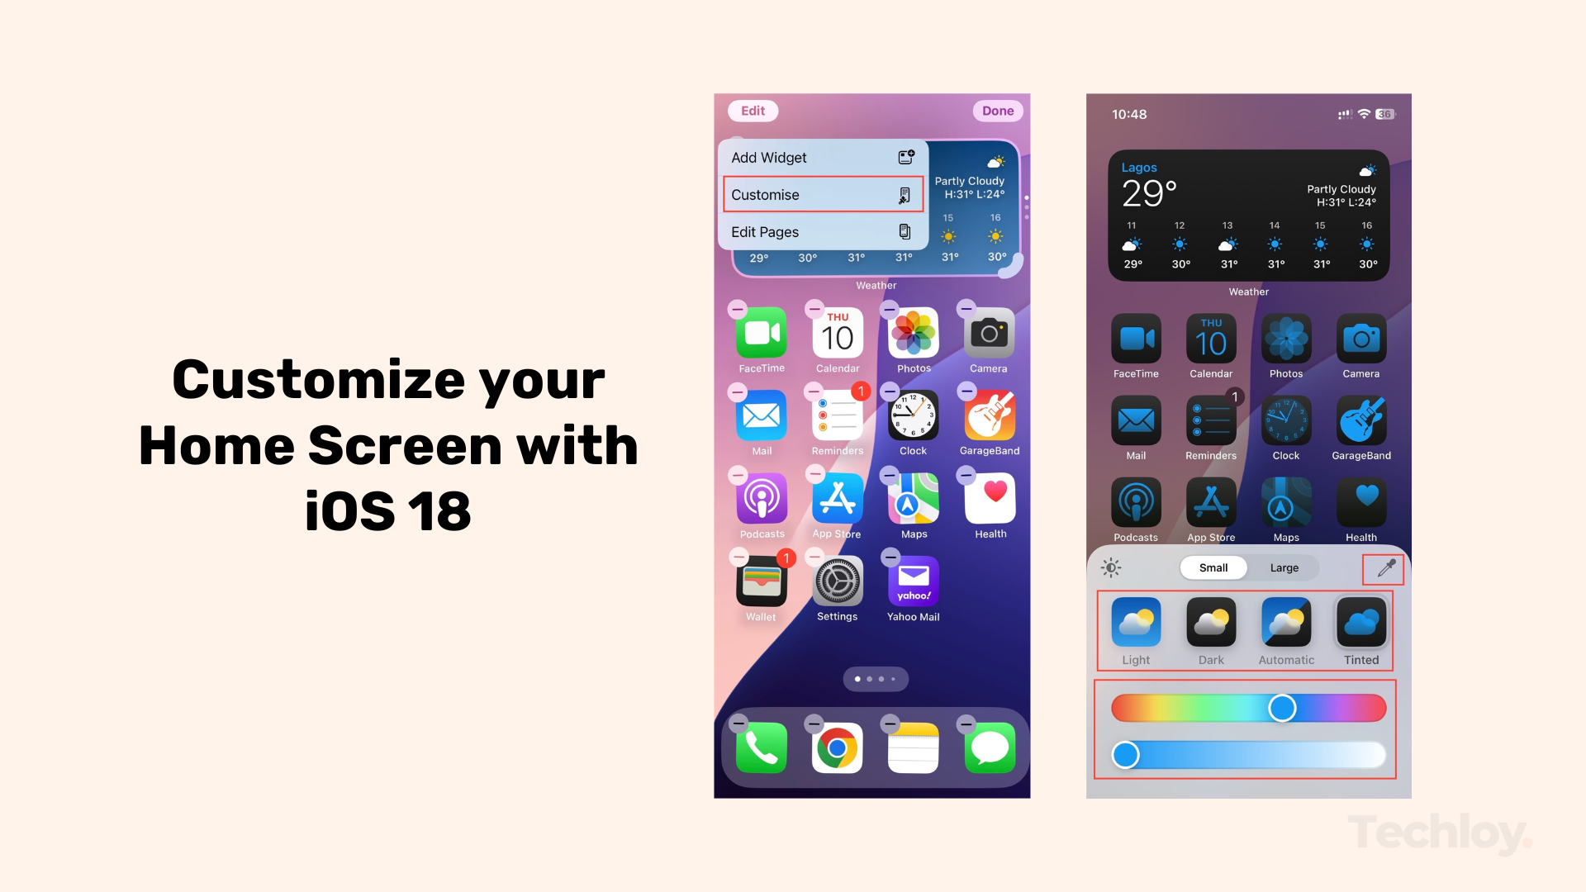Image resolution: width=1586 pixels, height=892 pixels.
Task: Switch to Large icon size
Action: [1283, 567]
